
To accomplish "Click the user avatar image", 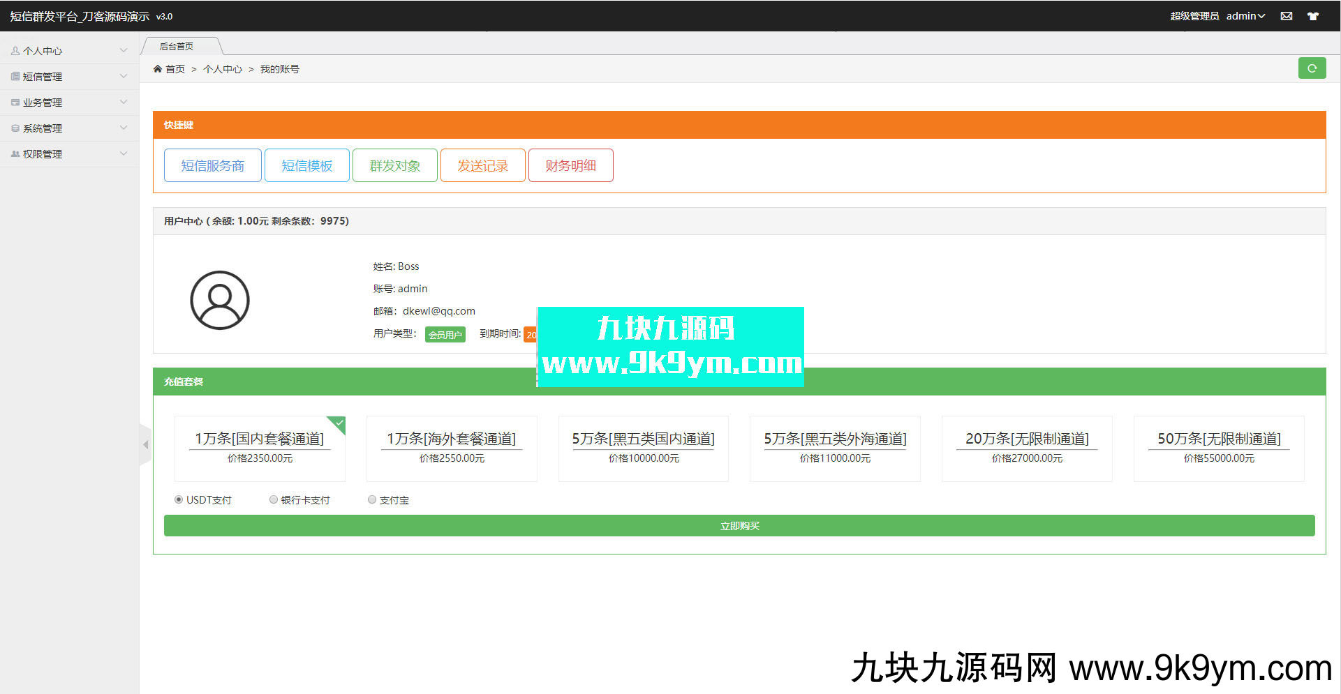I will pos(220,300).
